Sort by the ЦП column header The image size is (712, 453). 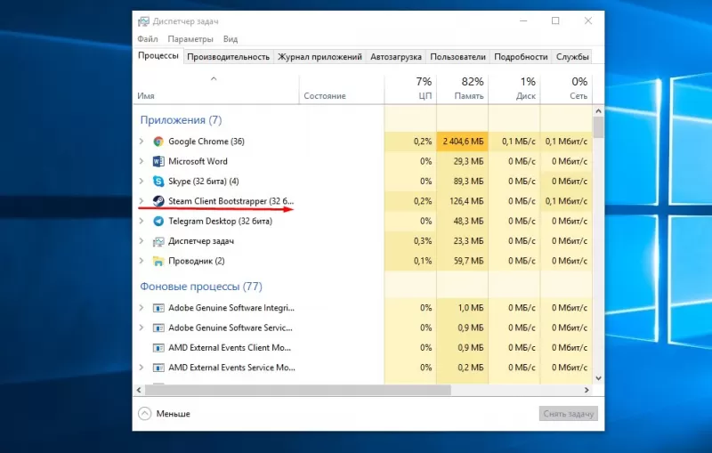[x=410, y=89]
